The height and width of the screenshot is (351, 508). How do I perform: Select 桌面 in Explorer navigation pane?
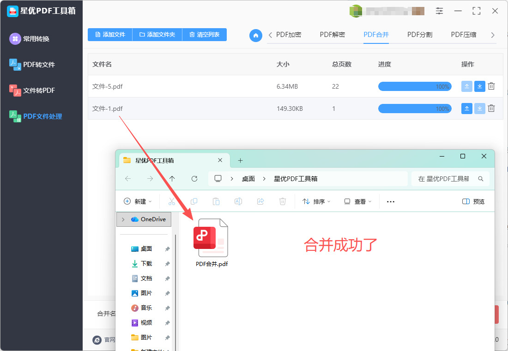point(146,249)
